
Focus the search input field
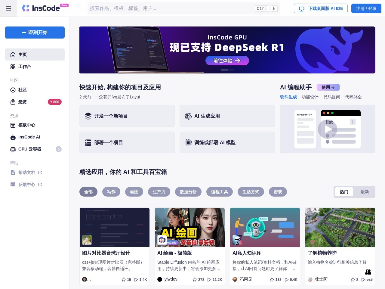point(183,8)
